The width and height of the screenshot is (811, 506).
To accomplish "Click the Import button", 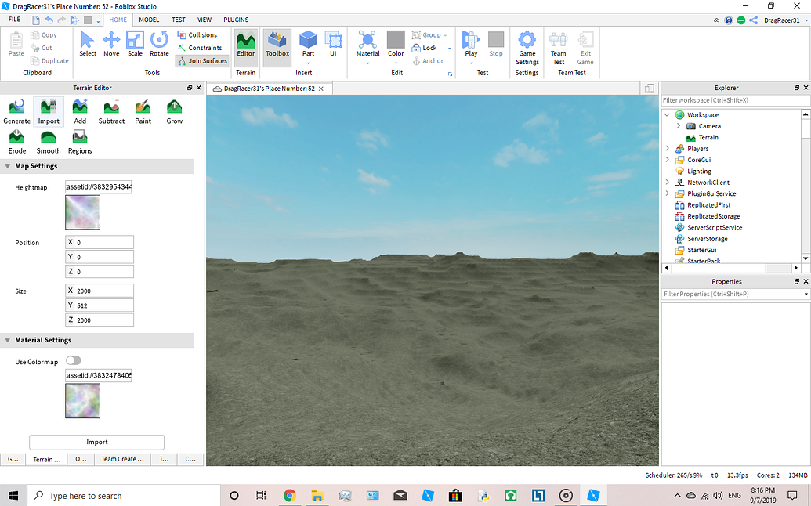I will pyautogui.click(x=96, y=442).
